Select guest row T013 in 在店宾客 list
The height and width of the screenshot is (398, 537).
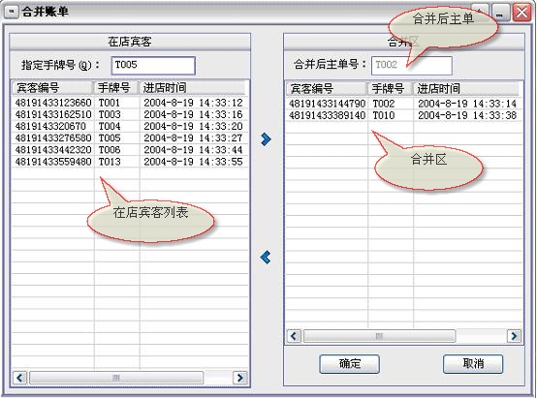click(x=130, y=161)
